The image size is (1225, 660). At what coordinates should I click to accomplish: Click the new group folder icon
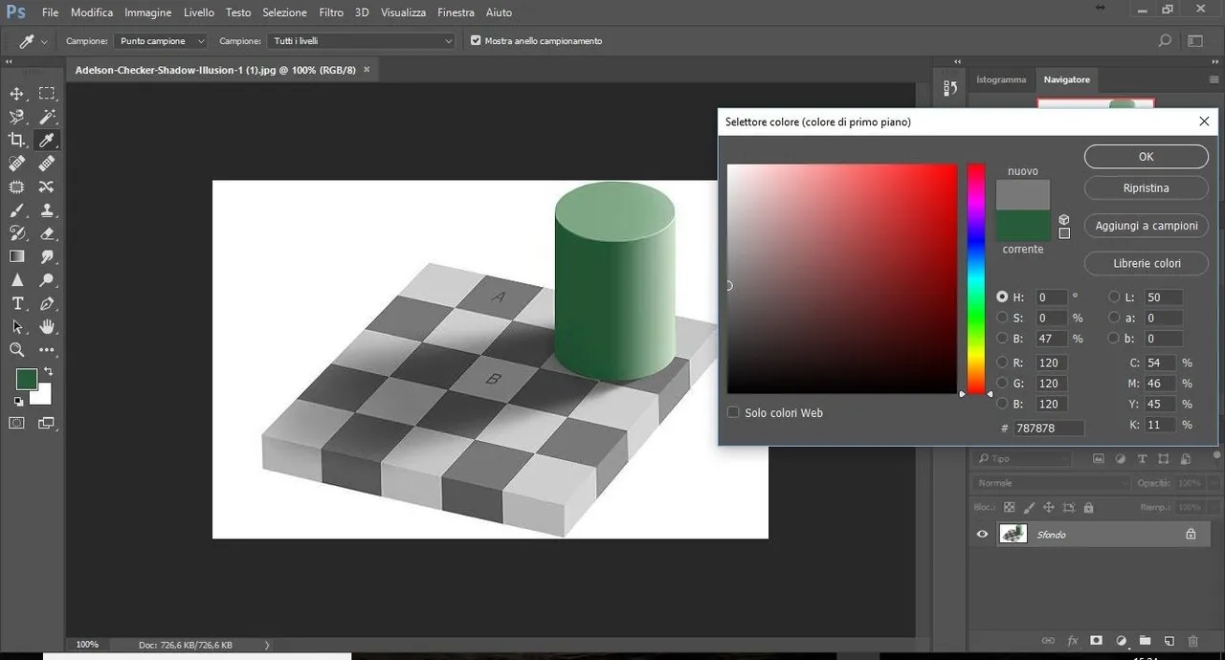1145,641
